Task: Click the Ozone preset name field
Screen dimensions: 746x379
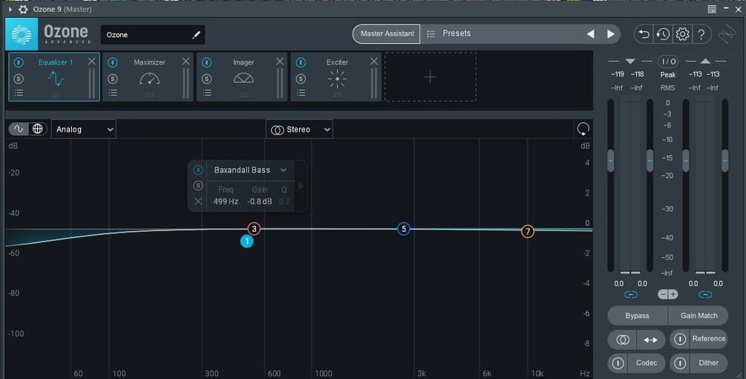Action: (153, 35)
